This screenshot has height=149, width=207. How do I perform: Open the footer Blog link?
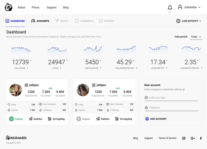[x=136, y=138]
